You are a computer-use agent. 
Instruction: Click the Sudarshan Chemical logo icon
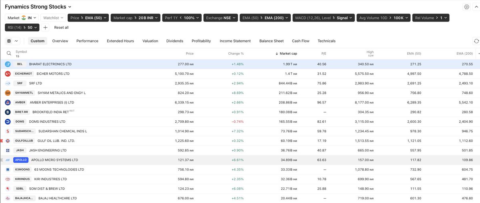(8, 131)
